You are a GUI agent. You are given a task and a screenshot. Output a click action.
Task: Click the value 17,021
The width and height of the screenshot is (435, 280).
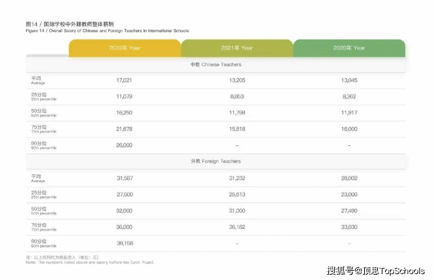tap(124, 80)
